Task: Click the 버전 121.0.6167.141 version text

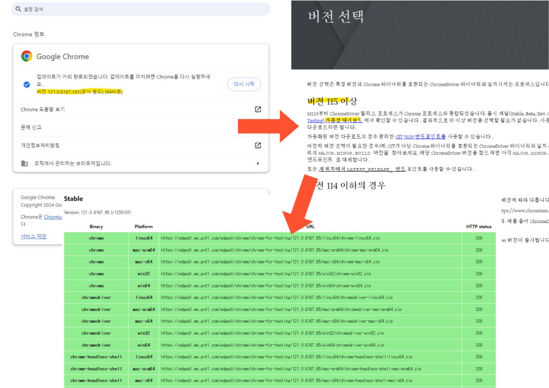Action: pos(80,92)
